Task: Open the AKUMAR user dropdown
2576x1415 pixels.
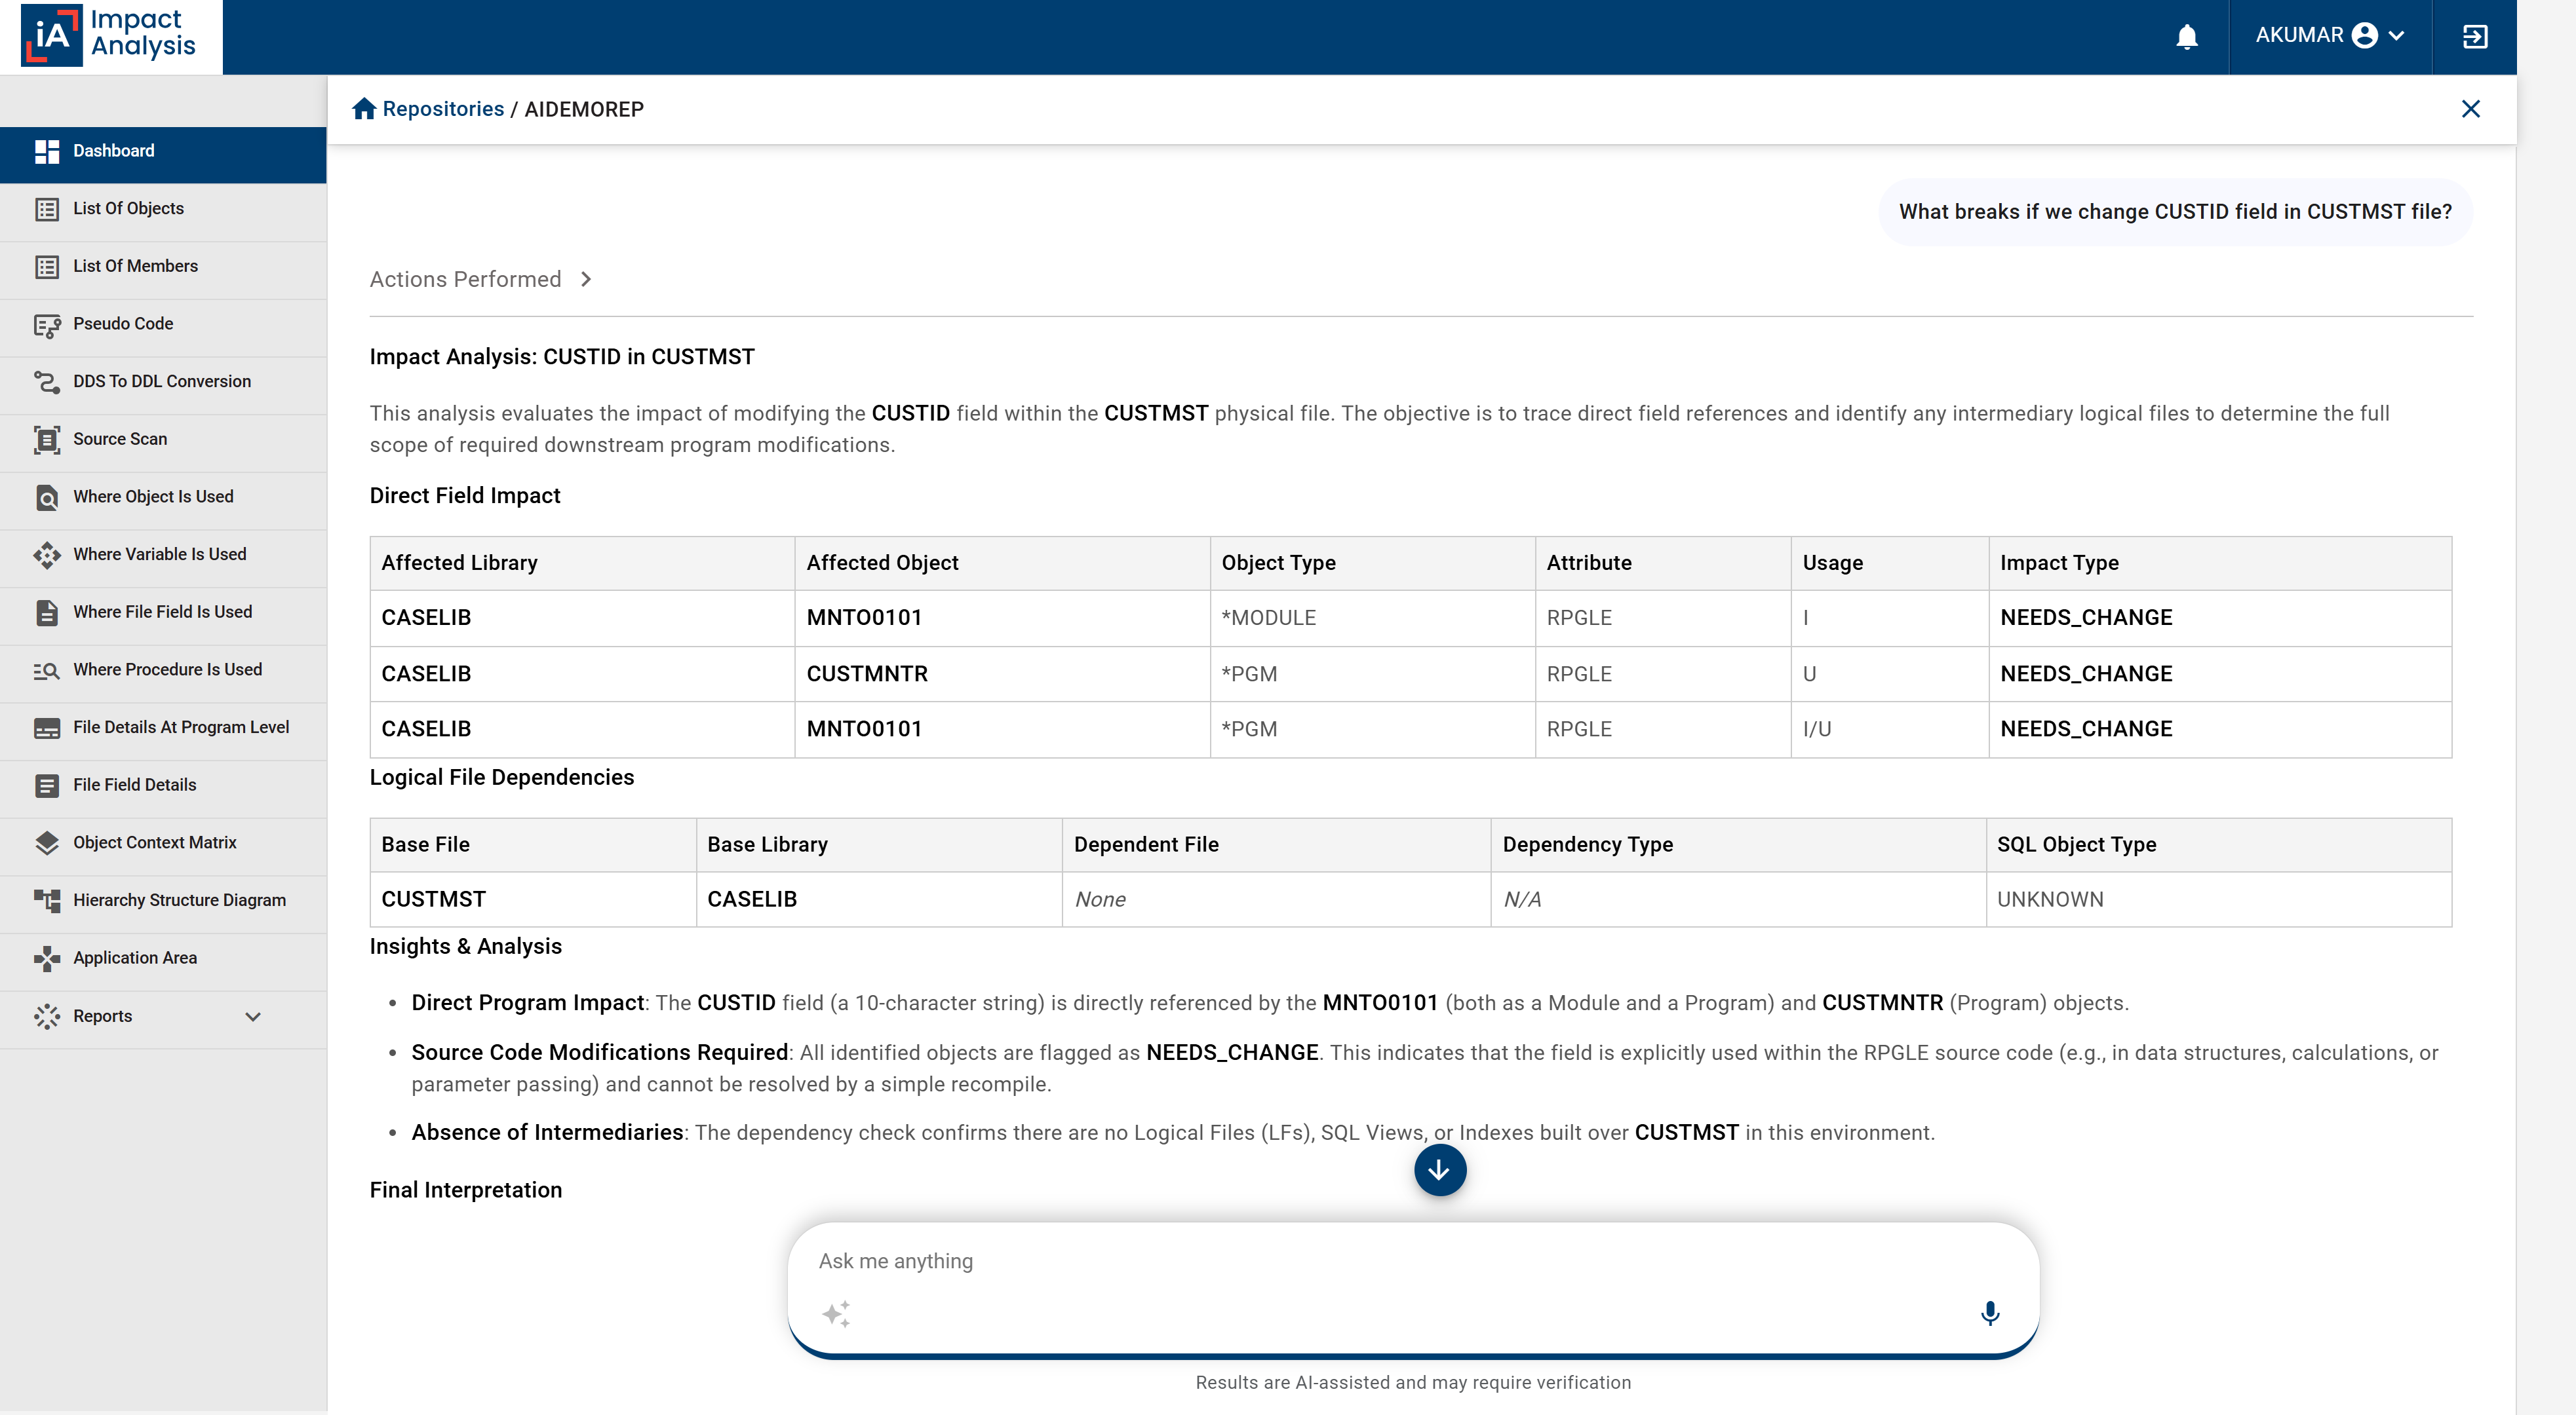Action: pyautogui.click(x=2329, y=36)
